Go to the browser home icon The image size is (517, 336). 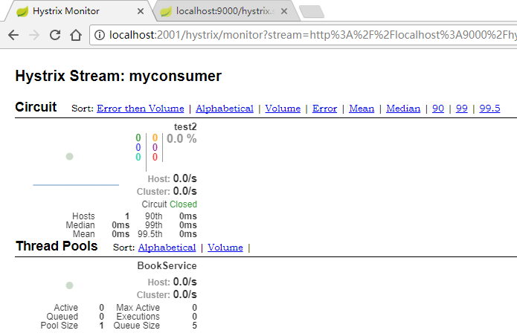coord(76,35)
